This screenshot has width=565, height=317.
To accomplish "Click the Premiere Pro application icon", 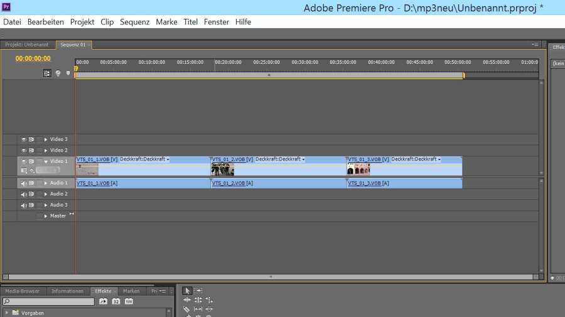I will [6, 7].
